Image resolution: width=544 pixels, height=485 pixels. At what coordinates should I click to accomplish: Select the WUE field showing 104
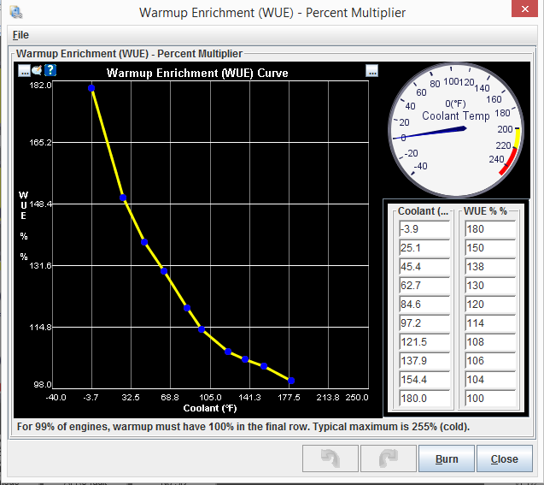[x=490, y=379]
